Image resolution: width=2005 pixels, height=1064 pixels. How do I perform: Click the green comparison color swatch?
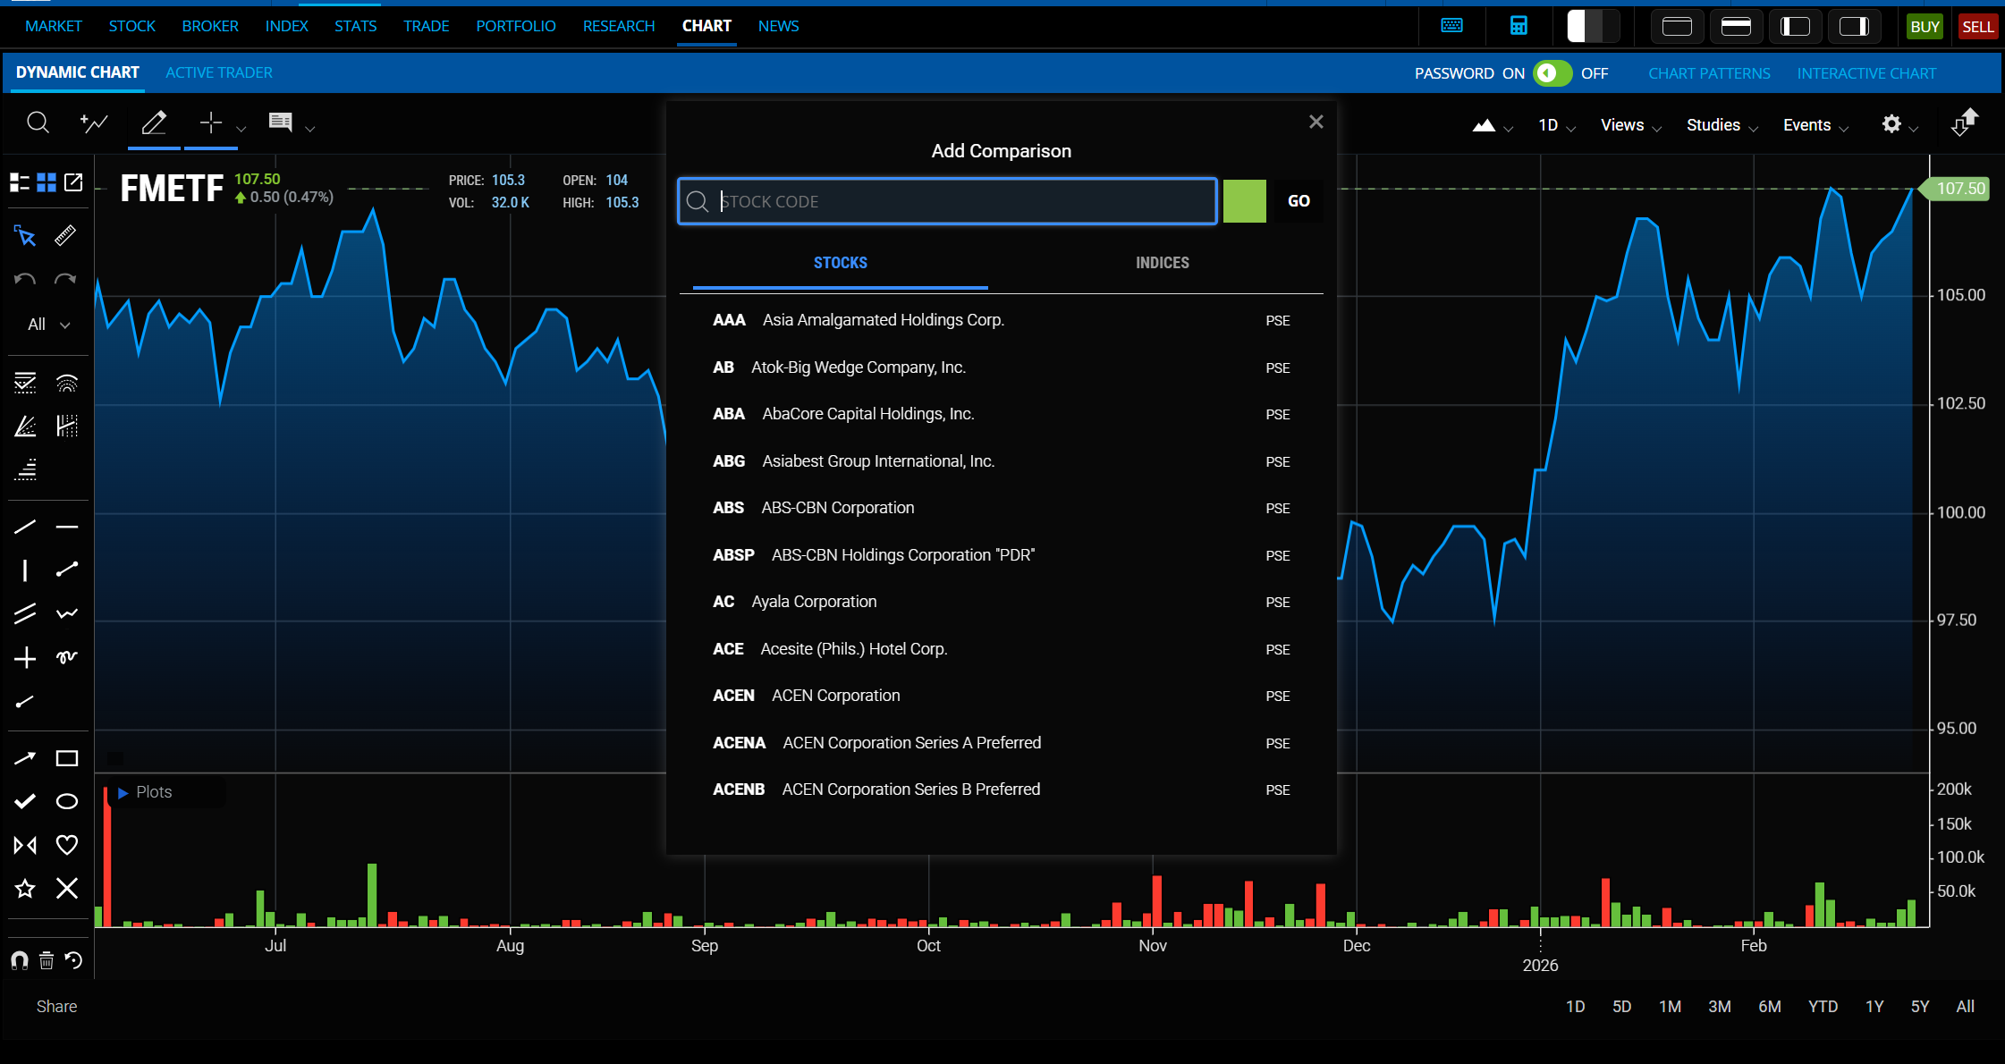pos(1244,201)
